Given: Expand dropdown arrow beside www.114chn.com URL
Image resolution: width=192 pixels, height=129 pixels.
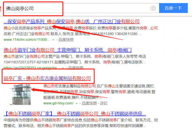Looking at the screenshot, I should pos(53,40).
